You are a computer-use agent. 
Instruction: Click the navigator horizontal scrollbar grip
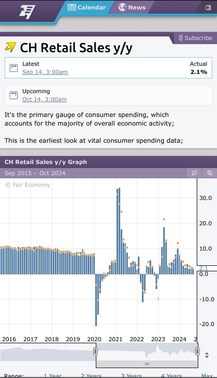click(147, 364)
